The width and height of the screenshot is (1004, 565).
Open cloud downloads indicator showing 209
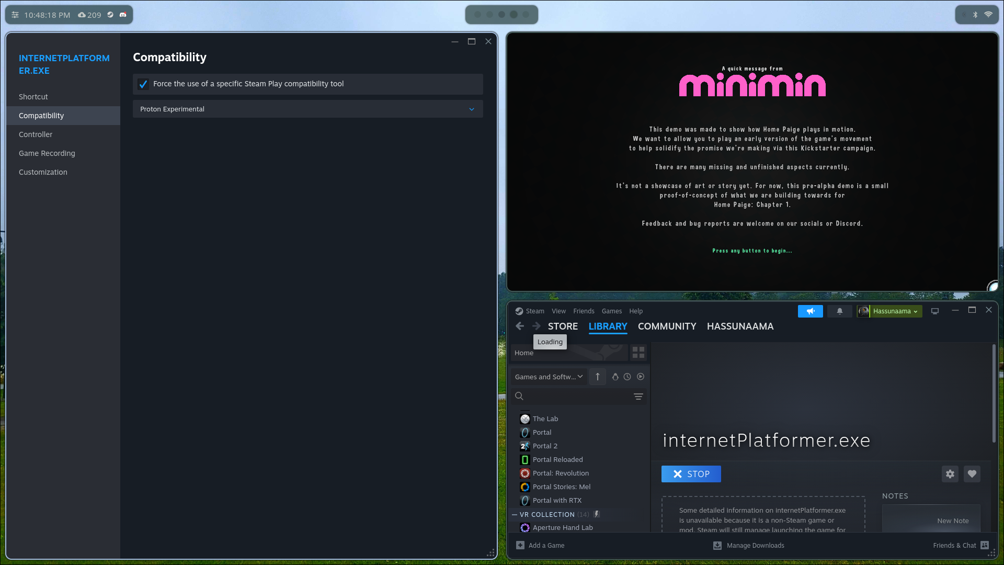(89, 15)
